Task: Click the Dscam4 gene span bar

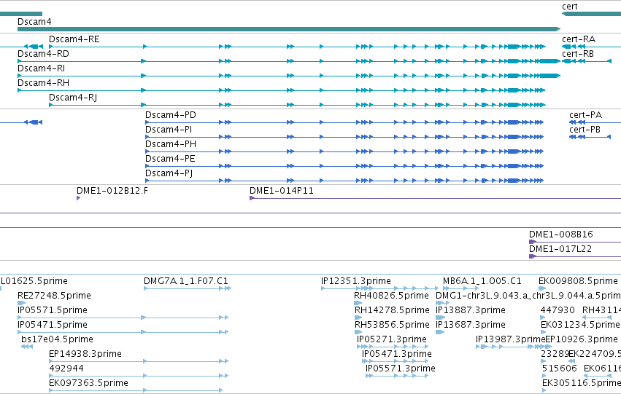Action: (289, 29)
